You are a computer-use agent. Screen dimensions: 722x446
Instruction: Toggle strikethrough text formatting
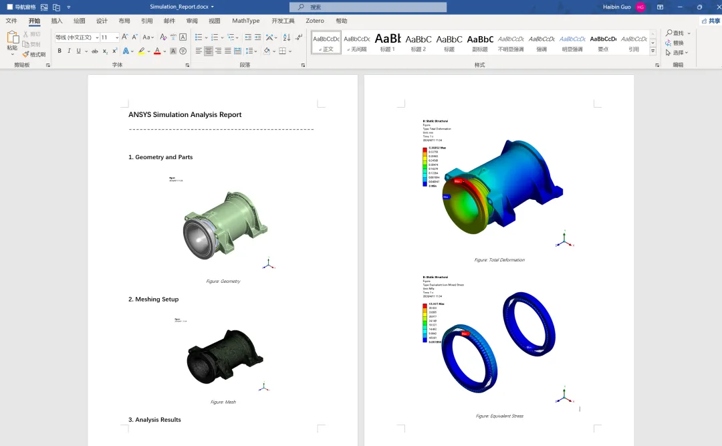click(x=95, y=51)
